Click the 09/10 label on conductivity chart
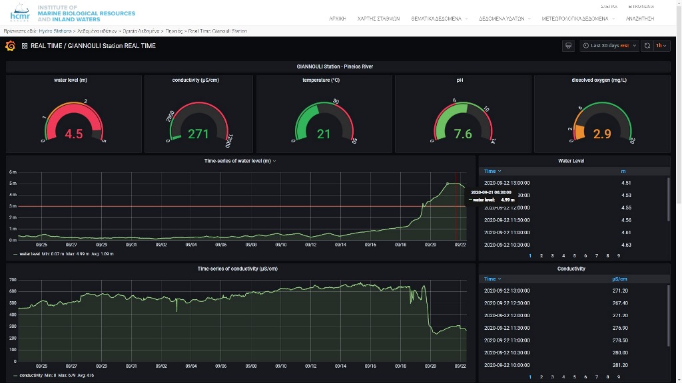This screenshot has height=383, width=682. pyautogui.click(x=281, y=366)
